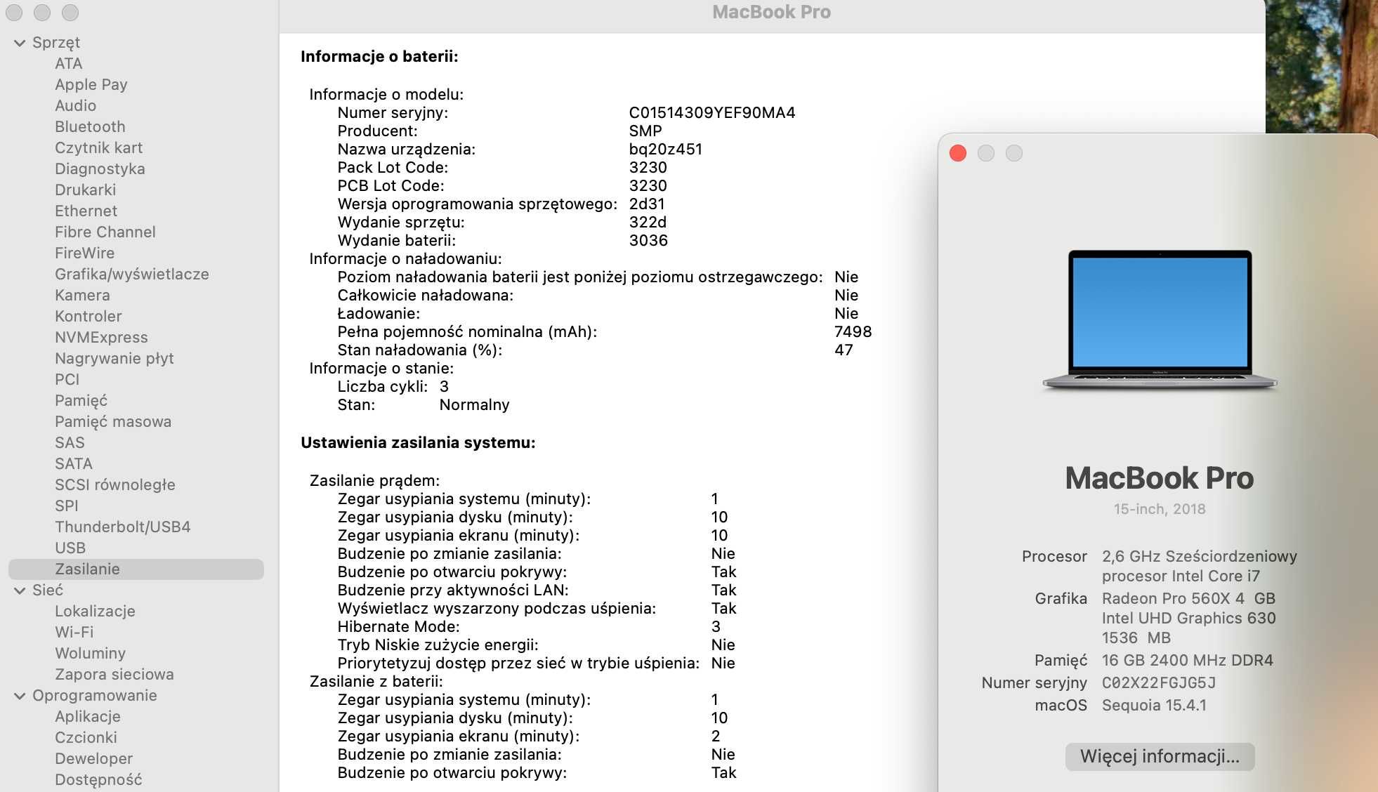Click the 16 GB 2400 MHz DDR4 text
The height and width of the screenshot is (792, 1378).
[1188, 660]
